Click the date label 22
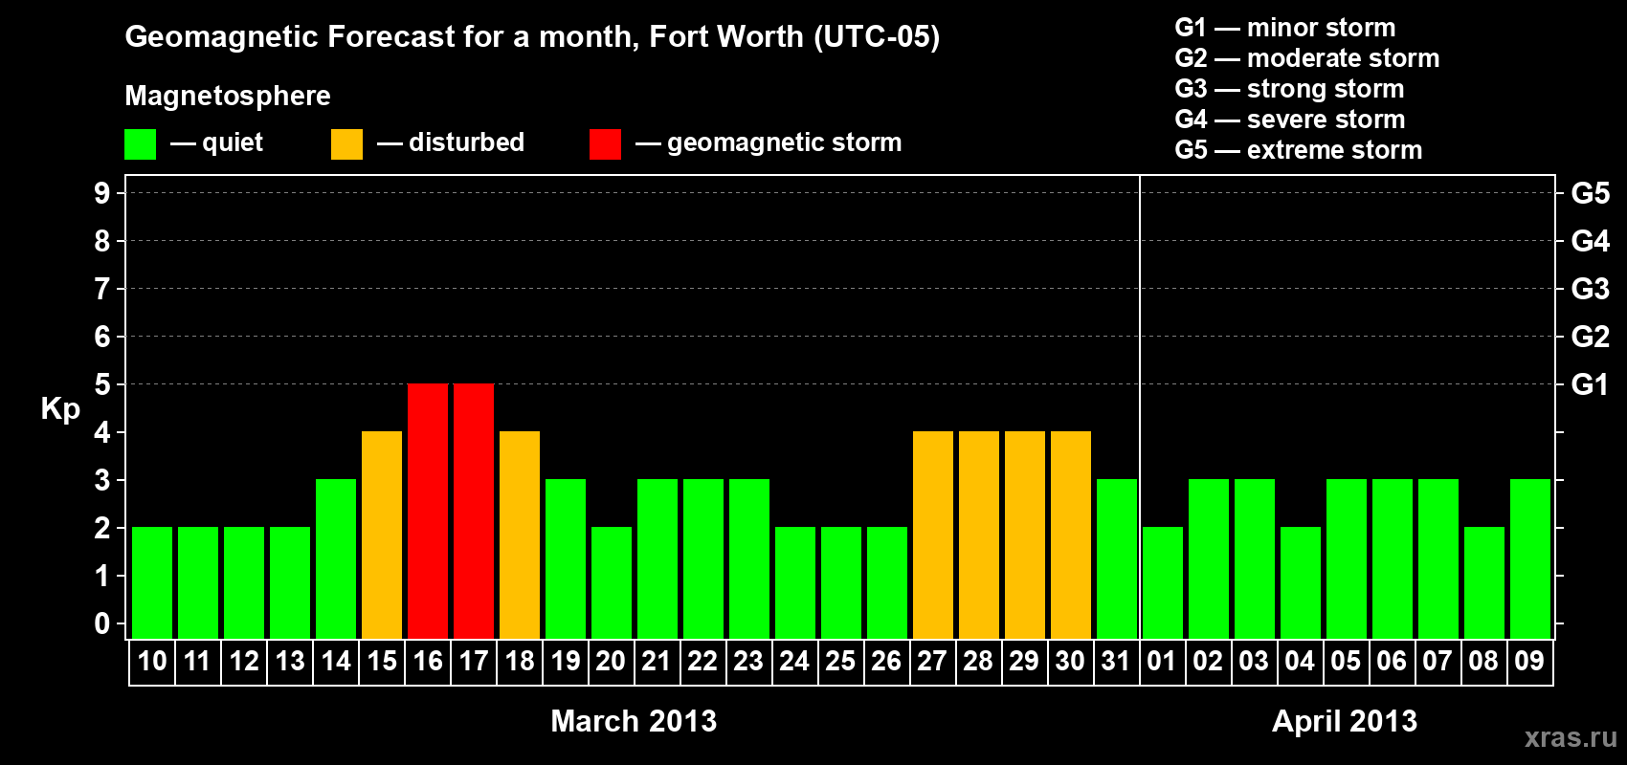This screenshot has height=765, width=1627. [703, 661]
